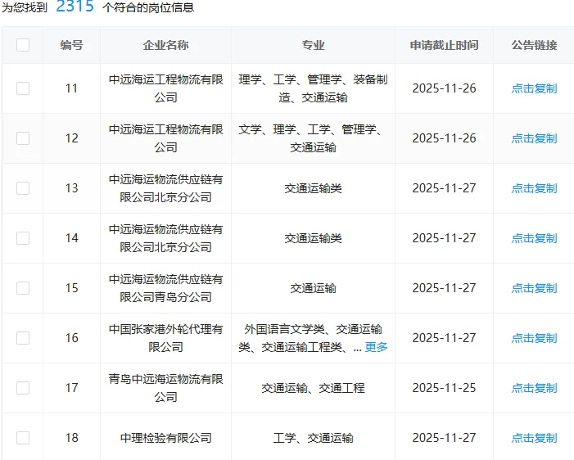Click number 14 in 编号 column
The height and width of the screenshot is (460, 574).
72,238
